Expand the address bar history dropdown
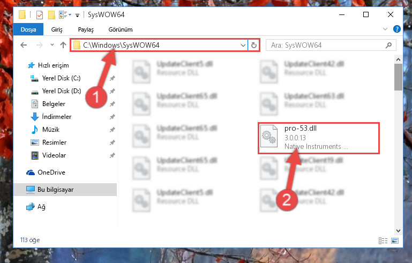 coord(243,45)
